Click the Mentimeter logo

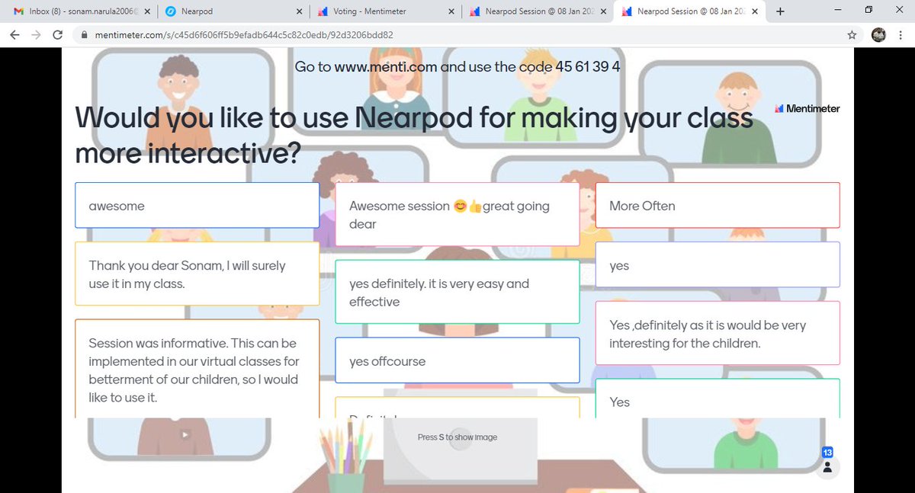(x=807, y=108)
